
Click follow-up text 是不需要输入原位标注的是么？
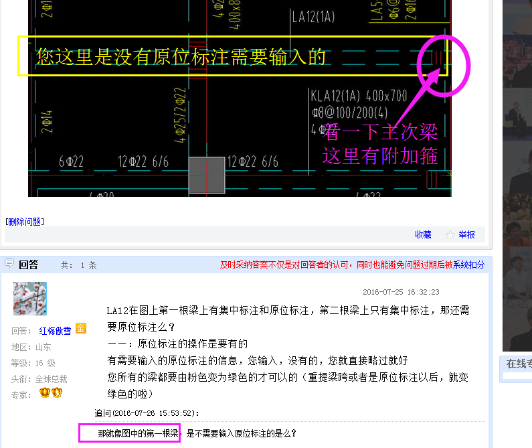[x=241, y=433]
